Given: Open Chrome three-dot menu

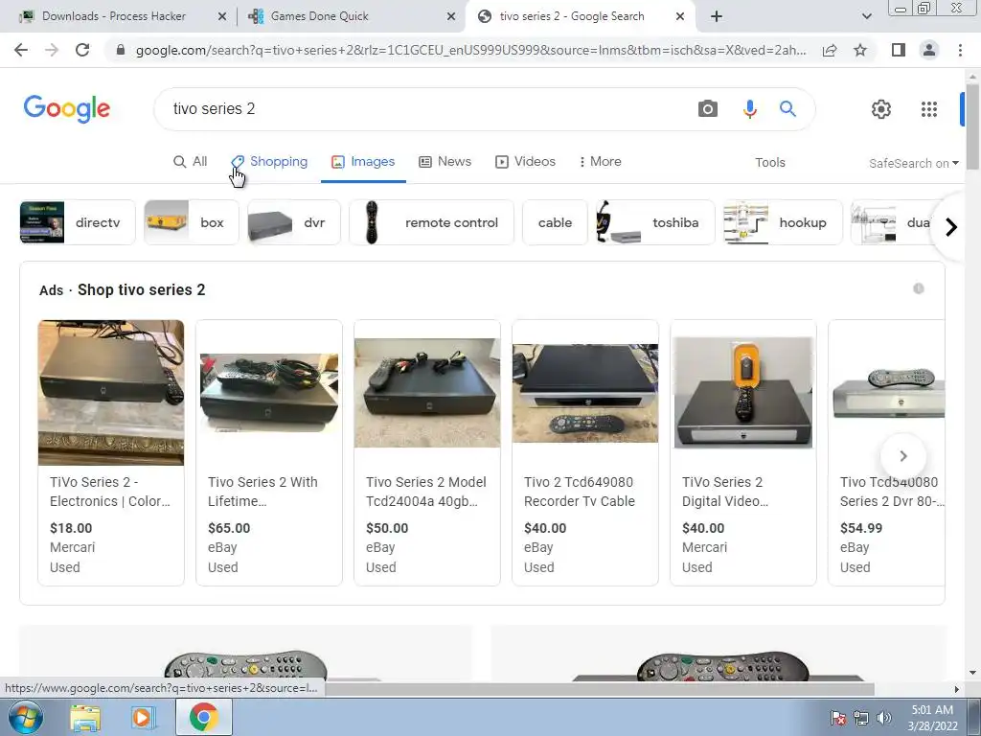Looking at the screenshot, I should (x=960, y=50).
